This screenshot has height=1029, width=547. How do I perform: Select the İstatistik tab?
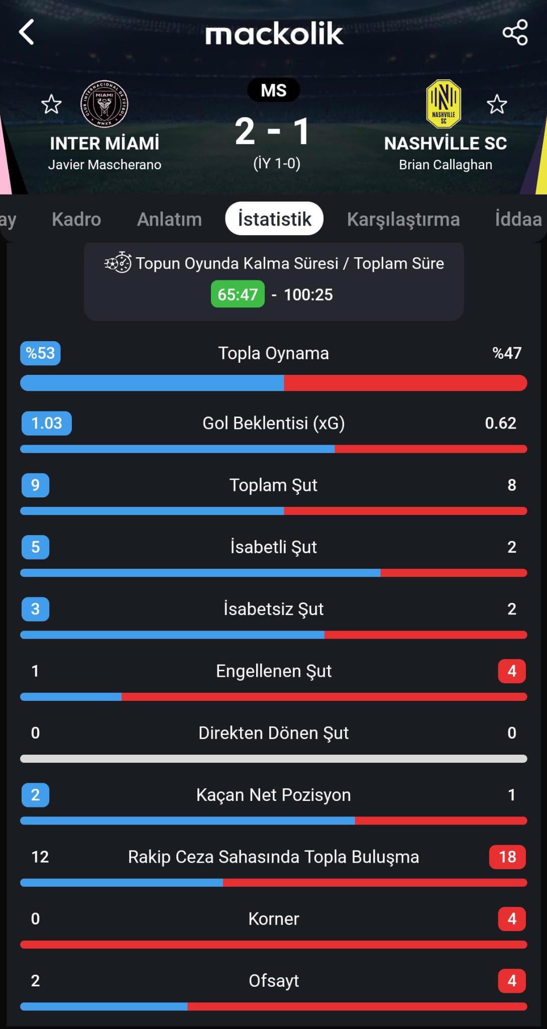tap(274, 219)
